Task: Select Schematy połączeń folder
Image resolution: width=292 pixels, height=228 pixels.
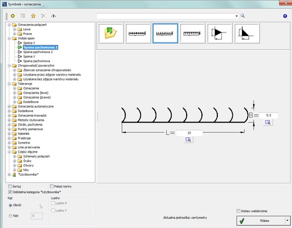Action: click(36, 156)
